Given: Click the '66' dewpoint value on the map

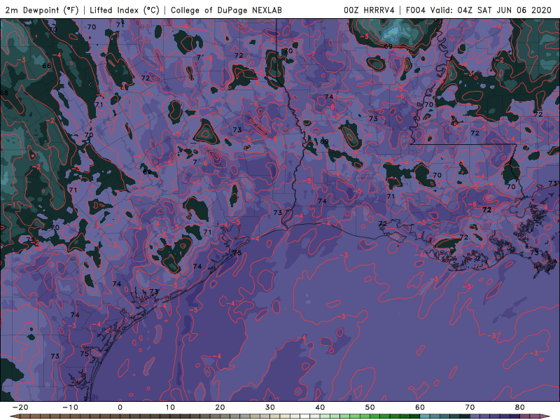Looking at the screenshot, I should [x=46, y=66].
